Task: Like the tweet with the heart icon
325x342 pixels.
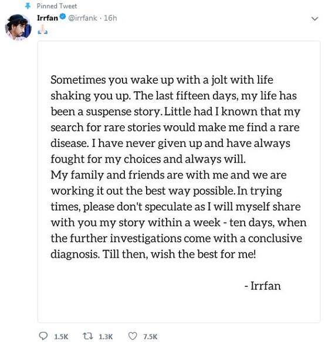Action: 133,336
